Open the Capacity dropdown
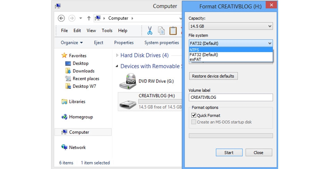333x169 pixels. click(x=231, y=26)
